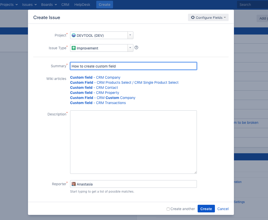Focus the Summary input field
268x220 pixels.
click(x=133, y=66)
